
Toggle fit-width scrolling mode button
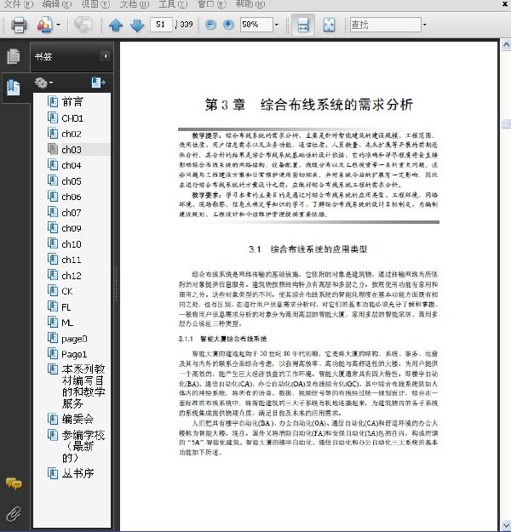click(303, 25)
